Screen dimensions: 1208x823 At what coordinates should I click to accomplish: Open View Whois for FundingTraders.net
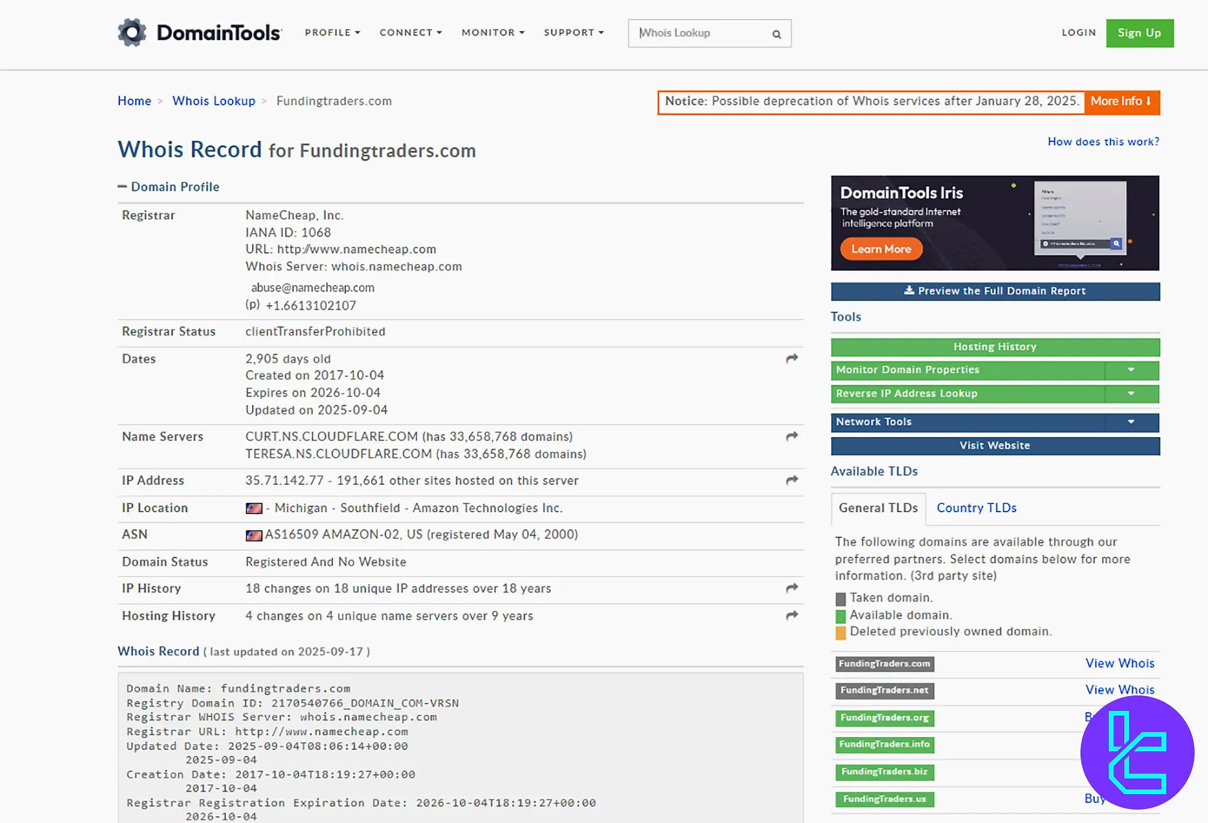click(1119, 689)
